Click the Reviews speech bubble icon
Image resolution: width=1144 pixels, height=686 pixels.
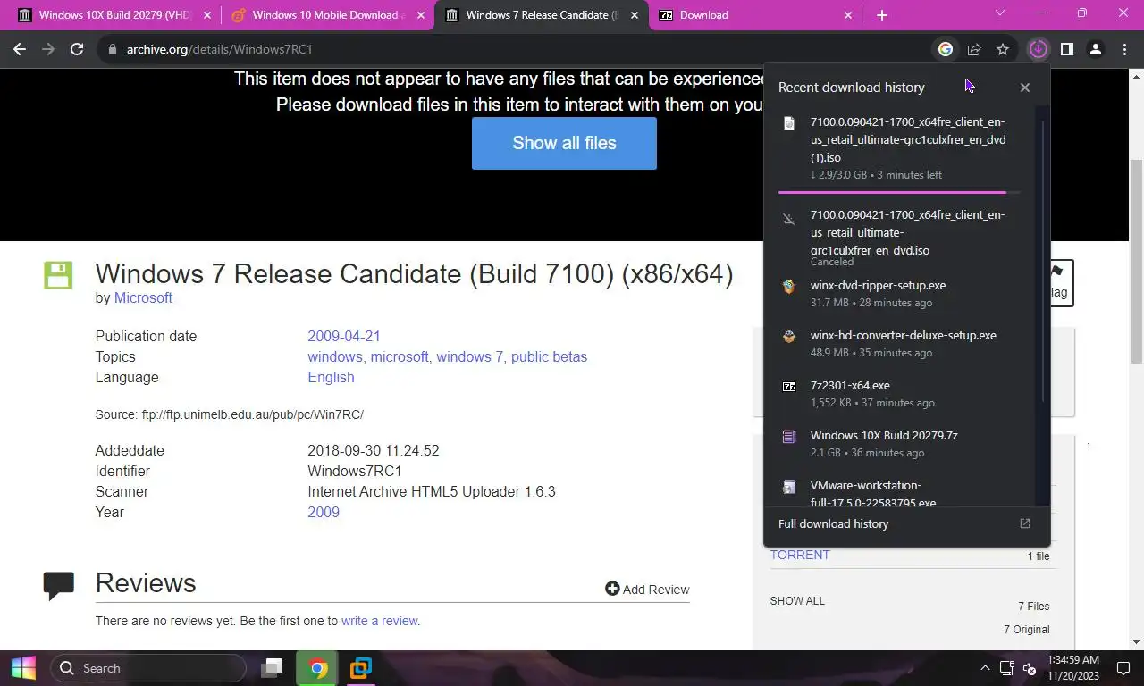click(58, 585)
